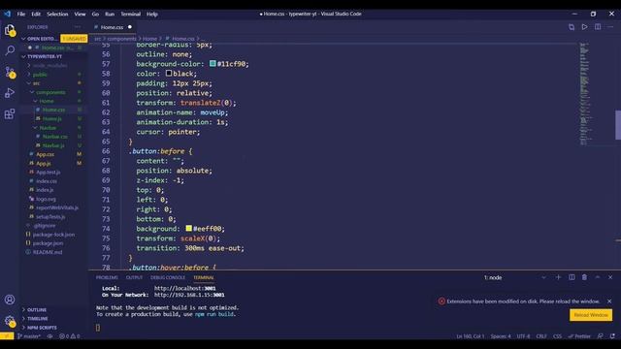Click the unsaved dot on Home.css tab
Screen dimensions: 621x349
click(x=129, y=27)
